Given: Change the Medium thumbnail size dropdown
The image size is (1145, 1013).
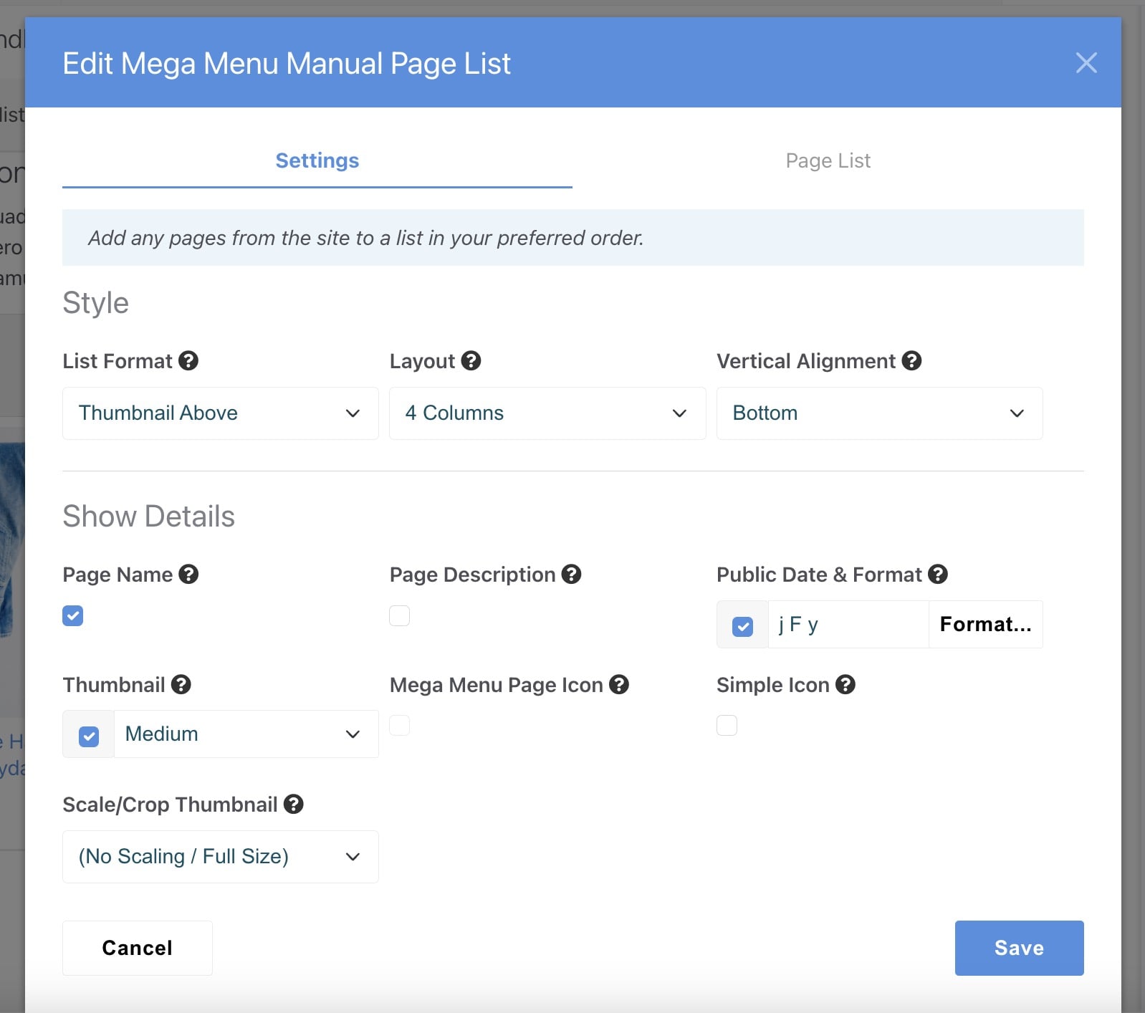Looking at the screenshot, I should 245,734.
